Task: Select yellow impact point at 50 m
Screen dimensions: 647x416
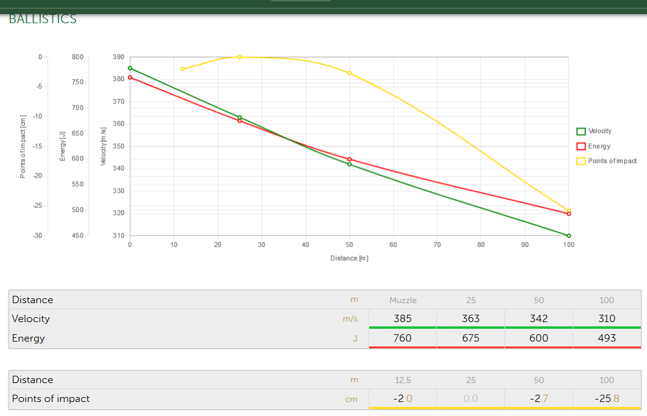Action: pyautogui.click(x=349, y=73)
